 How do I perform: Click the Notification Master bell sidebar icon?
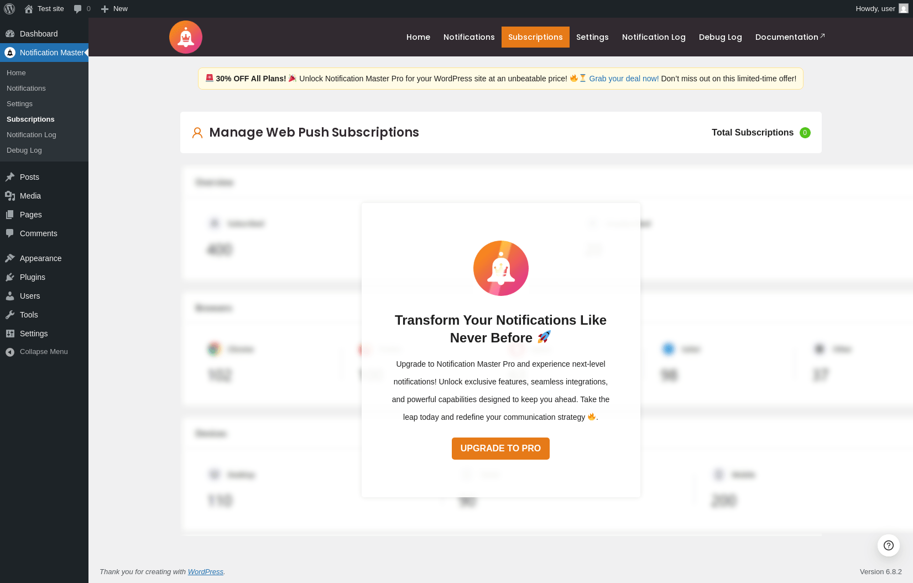10,53
